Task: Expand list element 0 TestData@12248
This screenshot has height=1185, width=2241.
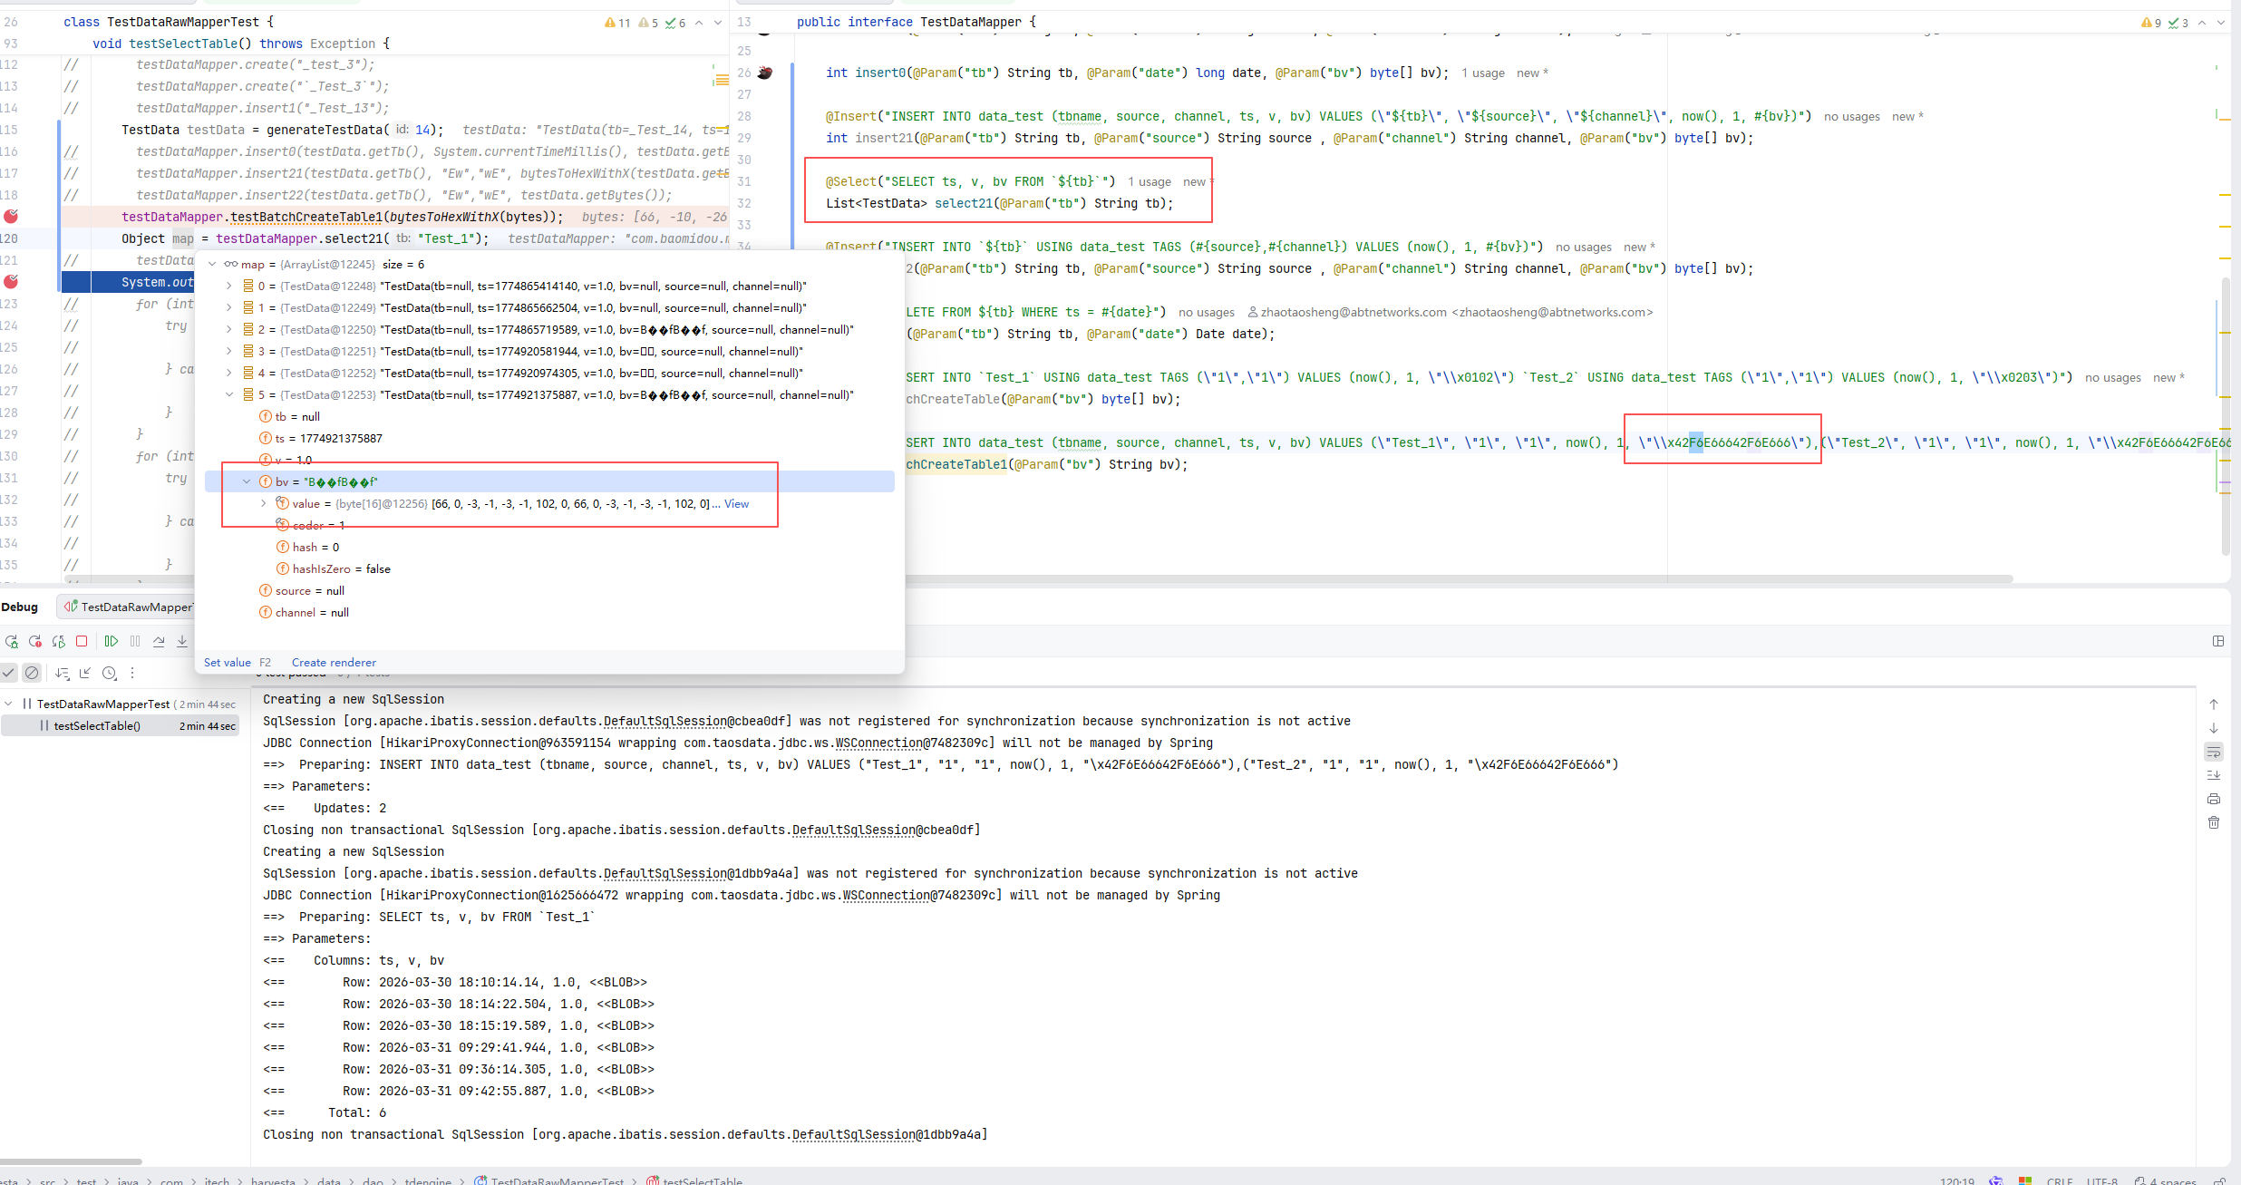Action: click(x=229, y=287)
